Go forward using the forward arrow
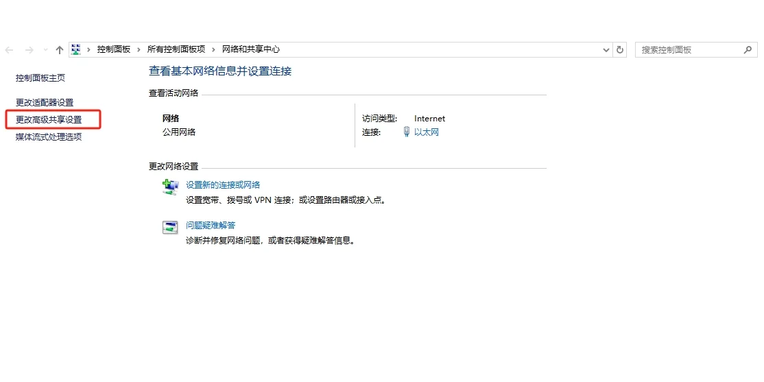 [x=29, y=49]
